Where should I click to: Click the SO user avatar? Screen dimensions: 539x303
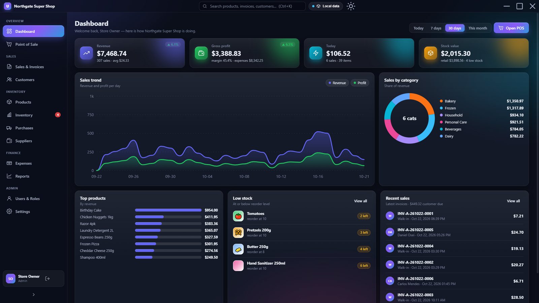point(11,278)
